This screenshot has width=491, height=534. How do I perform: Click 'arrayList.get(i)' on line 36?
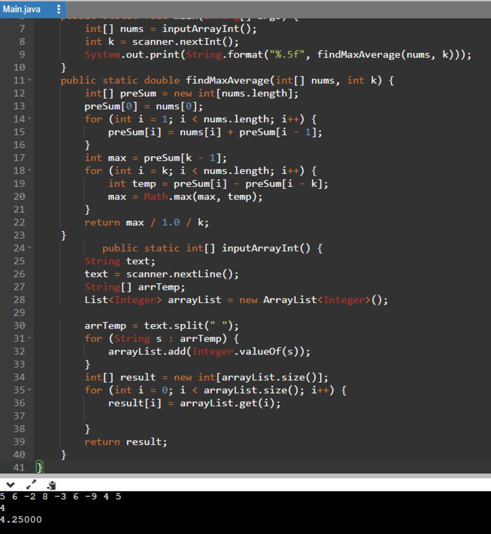pos(227,403)
